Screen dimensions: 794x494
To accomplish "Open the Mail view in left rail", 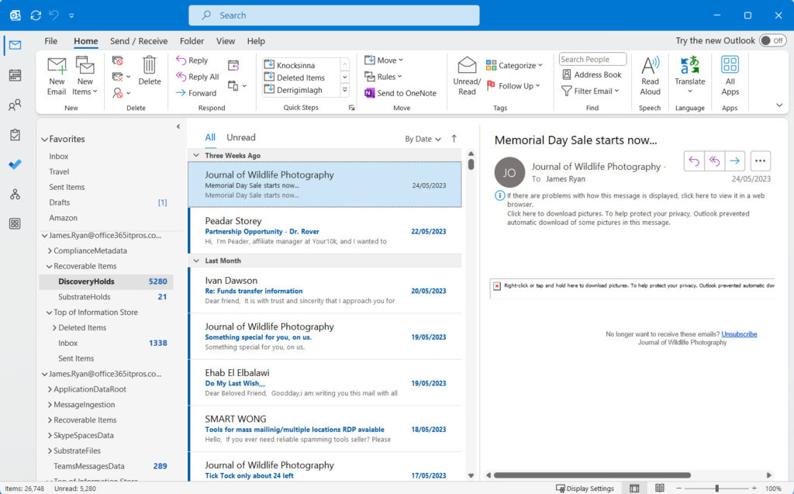I will 16,46.
